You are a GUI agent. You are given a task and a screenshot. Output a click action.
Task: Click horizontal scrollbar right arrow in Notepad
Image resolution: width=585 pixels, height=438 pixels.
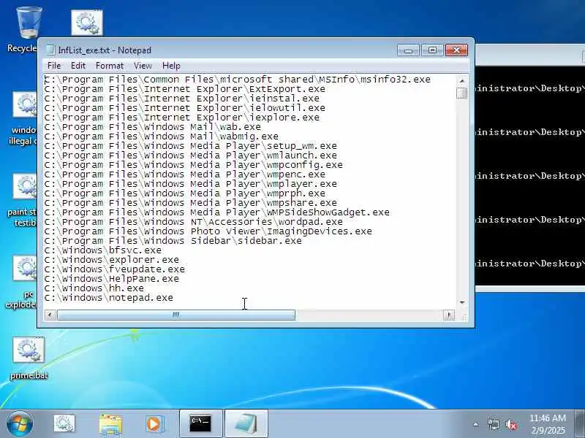(x=449, y=315)
